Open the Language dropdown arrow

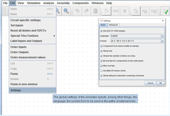tap(162, 36)
